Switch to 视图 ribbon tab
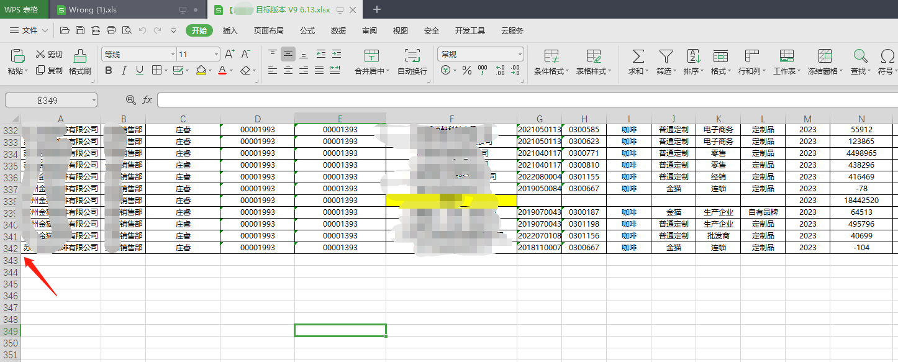 (401, 30)
